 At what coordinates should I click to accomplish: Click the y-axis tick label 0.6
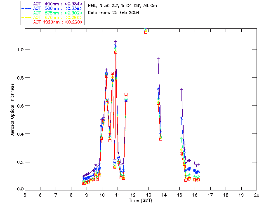(20, 106)
